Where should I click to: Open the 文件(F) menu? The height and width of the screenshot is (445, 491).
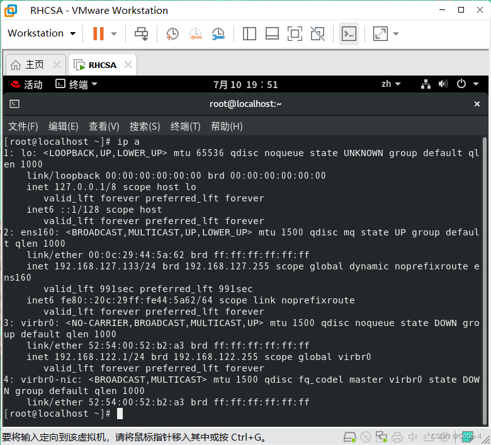[x=23, y=127]
